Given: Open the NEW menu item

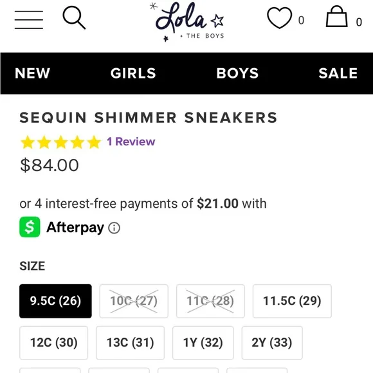Looking at the screenshot, I should (33, 73).
